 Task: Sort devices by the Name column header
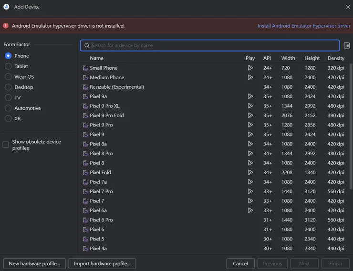click(x=96, y=58)
